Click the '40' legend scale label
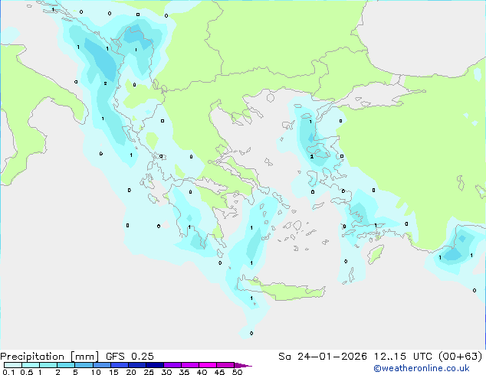 (202, 372)
